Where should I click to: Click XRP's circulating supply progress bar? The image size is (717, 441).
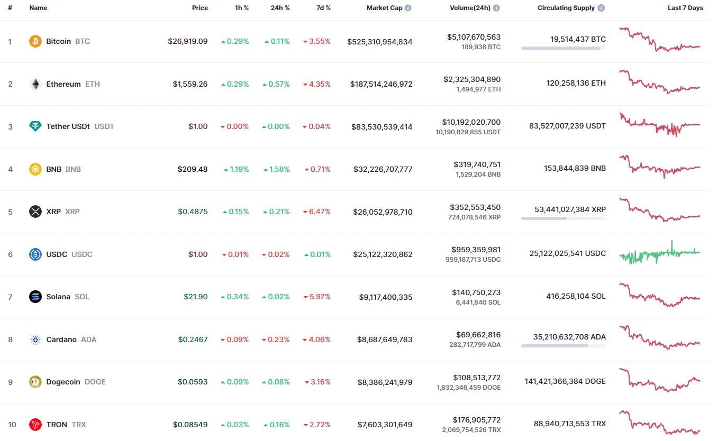coord(563,218)
